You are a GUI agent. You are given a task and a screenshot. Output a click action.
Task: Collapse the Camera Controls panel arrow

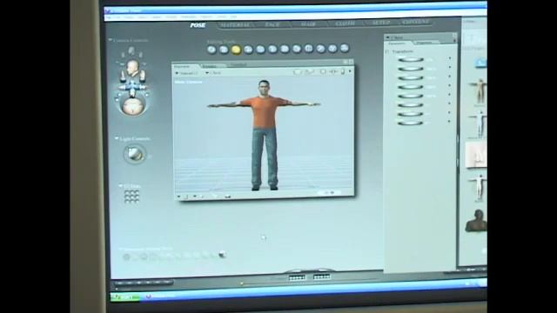pos(111,40)
